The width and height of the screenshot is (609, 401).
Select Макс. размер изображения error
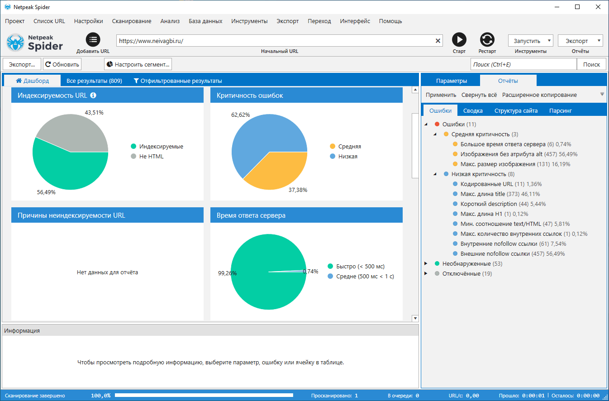coord(515,164)
